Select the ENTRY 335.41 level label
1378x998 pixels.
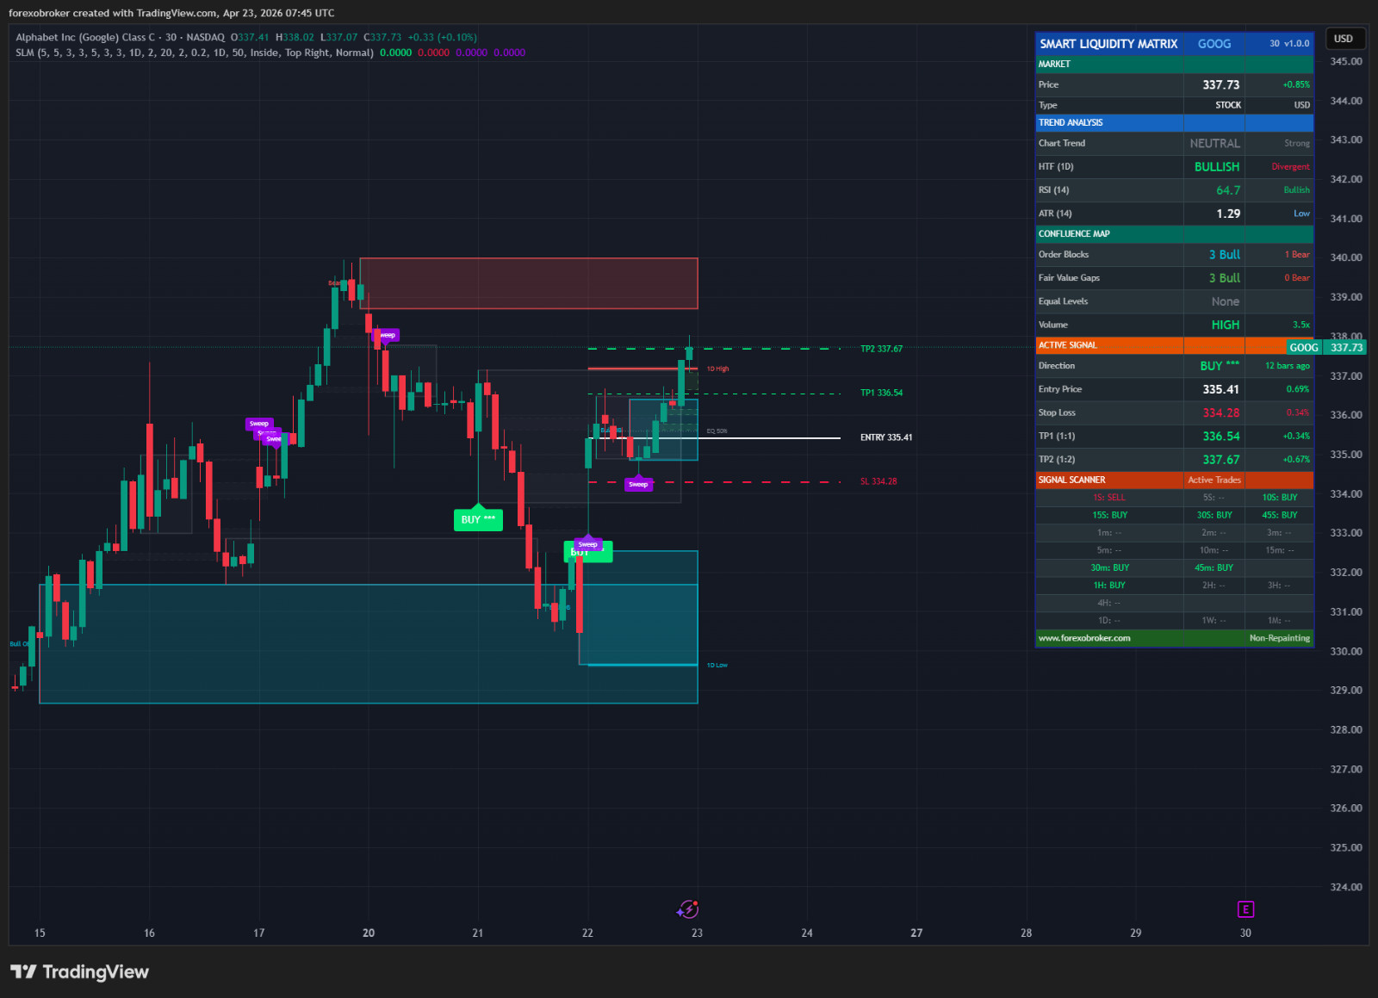click(886, 437)
